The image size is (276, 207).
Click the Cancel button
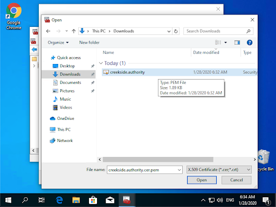[236, 180]
